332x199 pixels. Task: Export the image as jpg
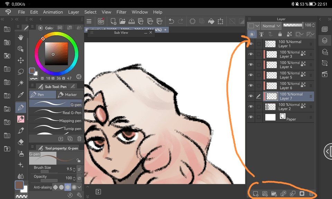141,21
